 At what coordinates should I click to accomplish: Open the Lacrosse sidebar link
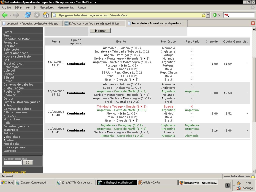(10, 151)
